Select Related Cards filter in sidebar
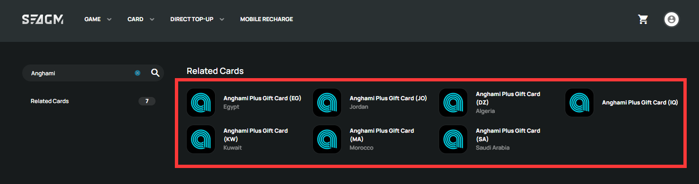This screenshot has width=699, height=184. (x=93, y=101)
